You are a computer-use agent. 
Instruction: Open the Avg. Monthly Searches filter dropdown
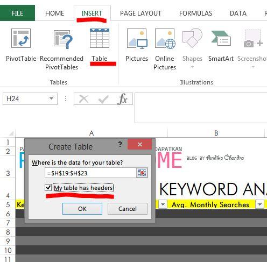click(259, 204)
